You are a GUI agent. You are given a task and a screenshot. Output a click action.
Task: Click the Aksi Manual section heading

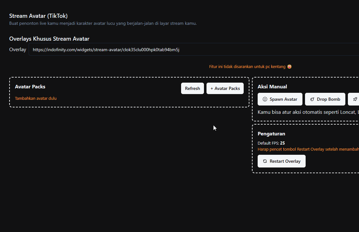[272, 86]
